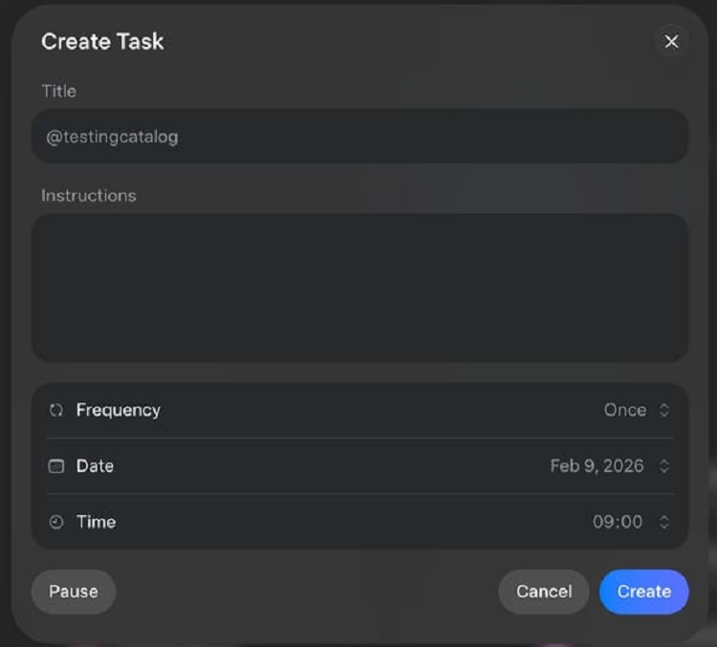The height and width of the screenshot is (647, 717).
Task: Expand the Frequency up-down chevron
Action: point(664,410)
